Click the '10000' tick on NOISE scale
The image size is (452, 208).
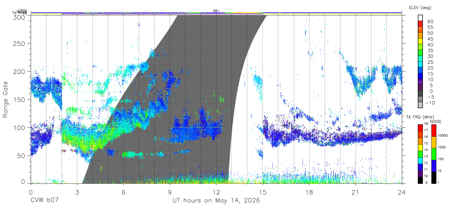[x=443, y=136]
